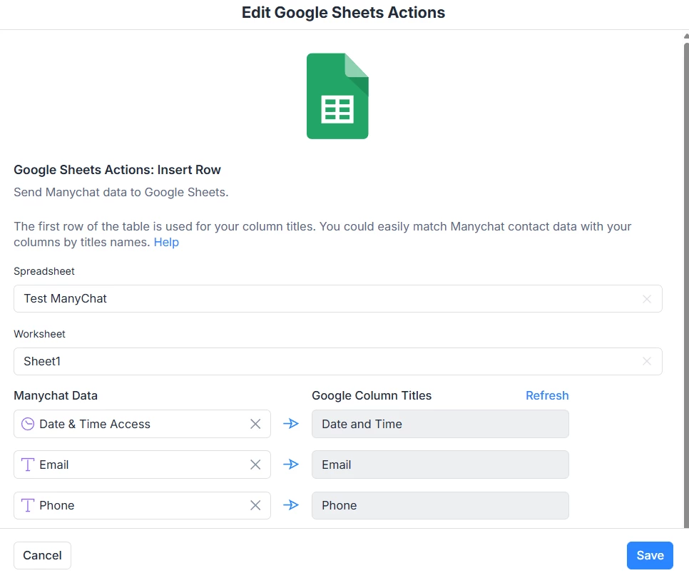The width and height of the screenshot is (689, 578).
Task: Remove the Date & Time Access mapping
Action: pos(255,424)
